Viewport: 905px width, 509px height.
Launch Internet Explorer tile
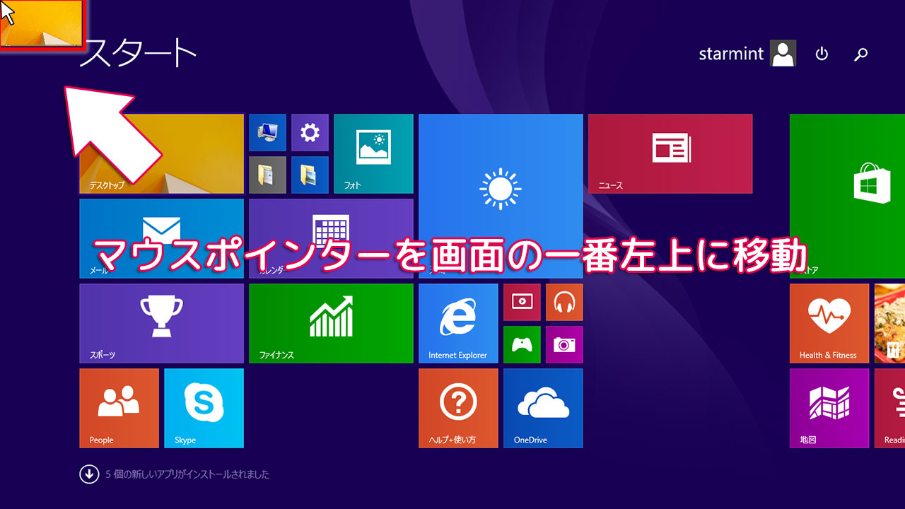458,324
